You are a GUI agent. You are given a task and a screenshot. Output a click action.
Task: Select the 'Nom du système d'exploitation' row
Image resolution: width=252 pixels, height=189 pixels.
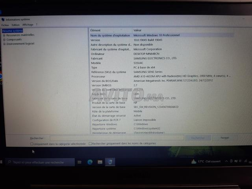point(161,35)
